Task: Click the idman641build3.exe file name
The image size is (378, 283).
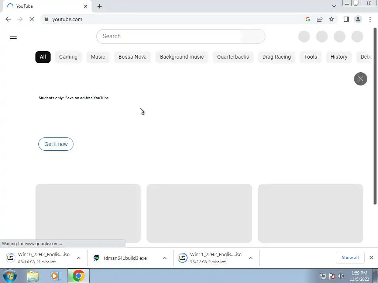Action: click(x=126, y=258)
